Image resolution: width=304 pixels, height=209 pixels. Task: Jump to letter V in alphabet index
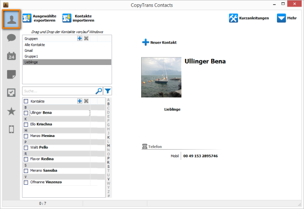click(x=109, y=179)
